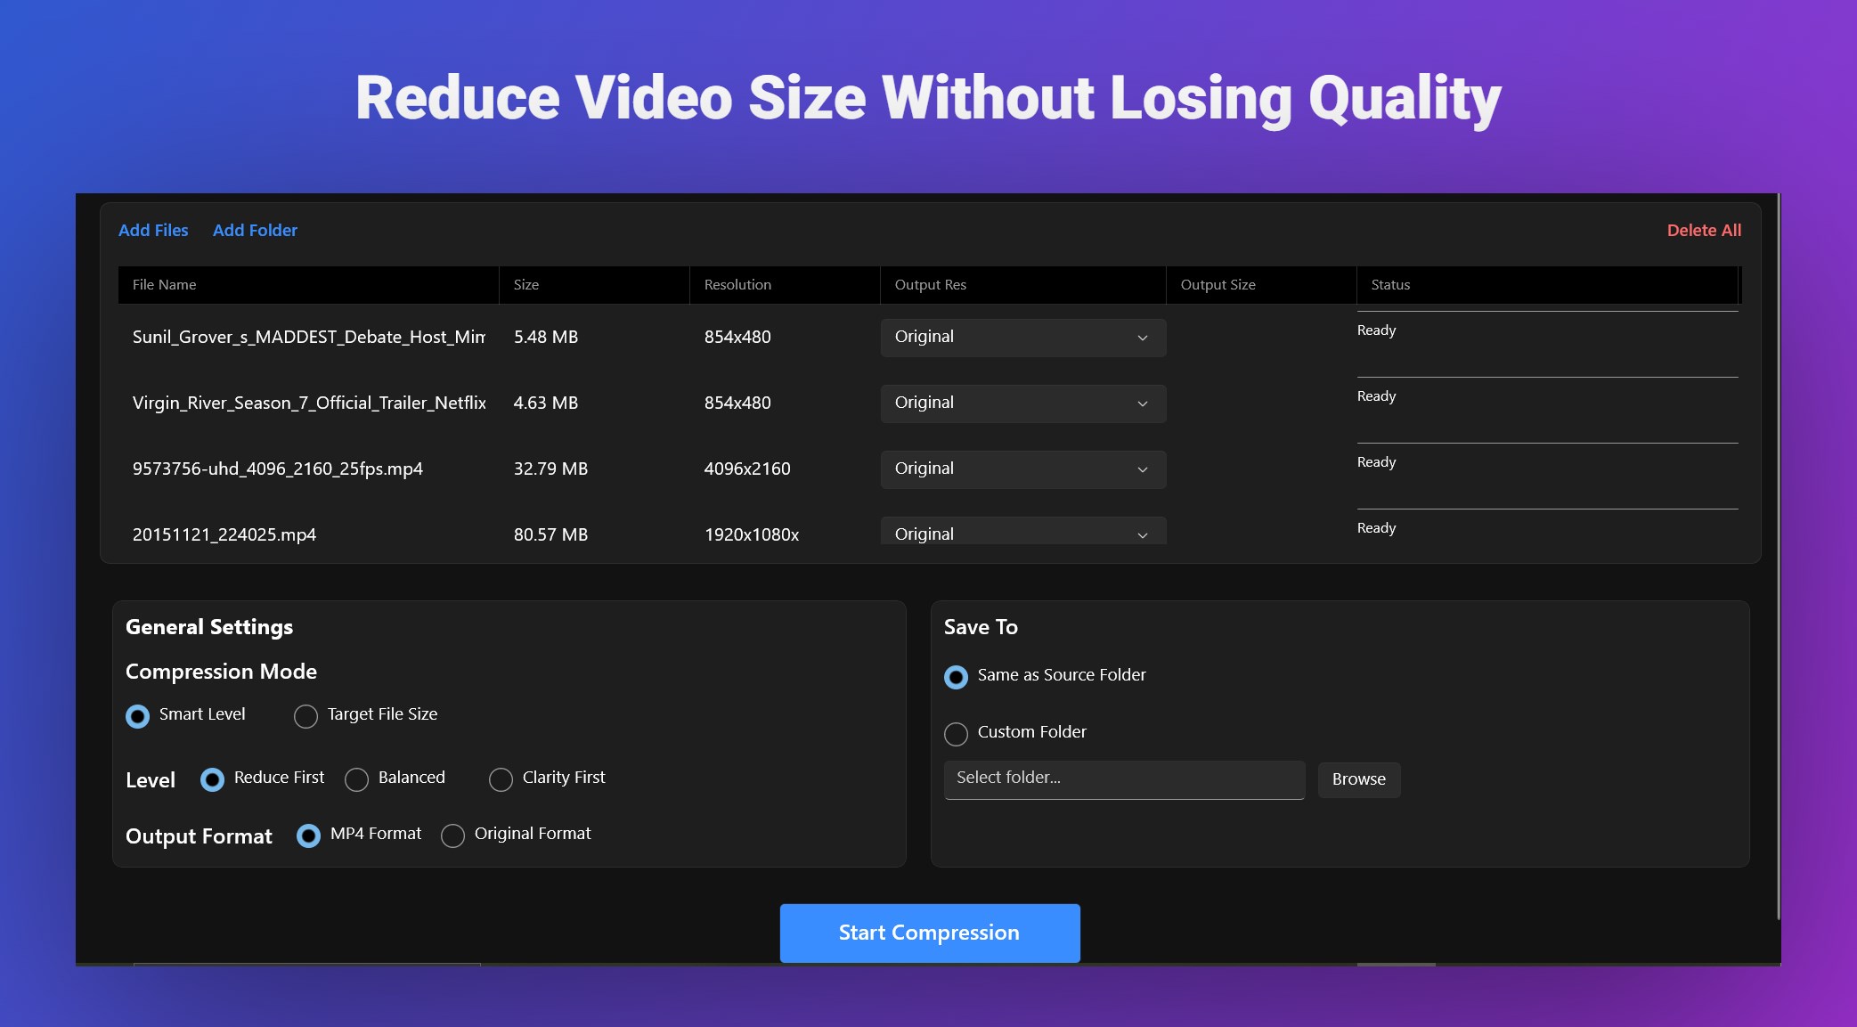The width and height of the screenshot is (1857, 1027).
Task: Open Output Res dropdown for 9573756-uhd file
Action: click(1022, 469)
